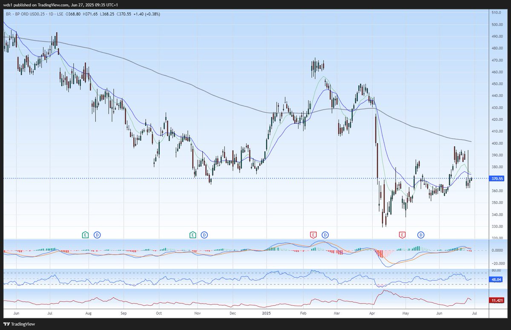Click the 0.0000 MACD axis label

[497, 250]
